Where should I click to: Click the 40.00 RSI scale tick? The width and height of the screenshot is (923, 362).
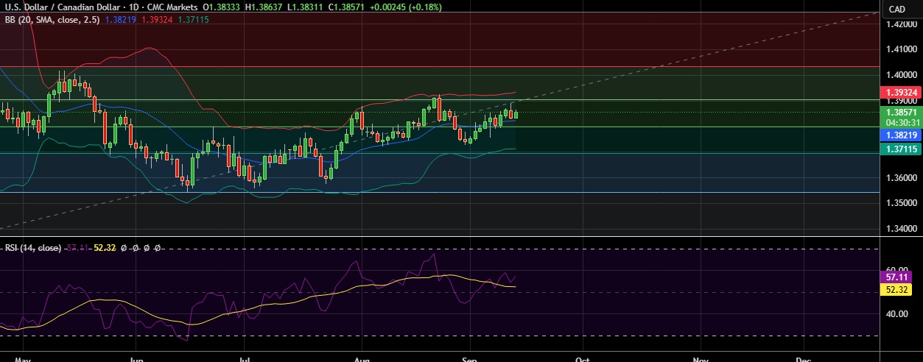[896, 314]
